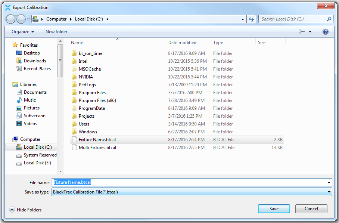Open the Help question mark icon
Image resolution: width=339 pixels, height=223 pixels.
pos(325,31)
